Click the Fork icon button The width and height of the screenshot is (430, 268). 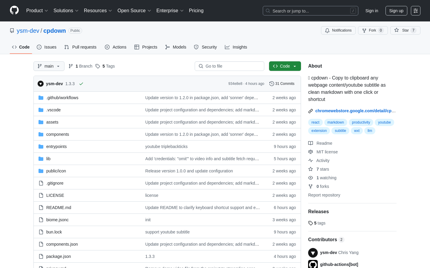(364, 30)
